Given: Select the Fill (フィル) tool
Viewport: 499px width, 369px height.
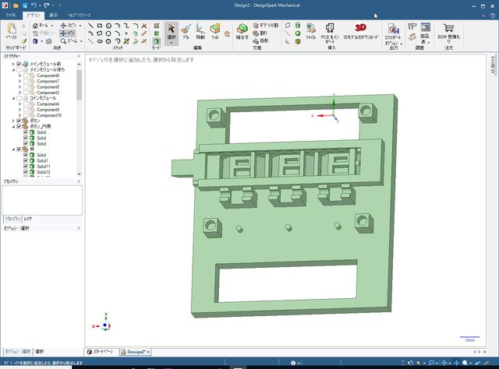Looking at the screenshot, I should pos(215,31).
